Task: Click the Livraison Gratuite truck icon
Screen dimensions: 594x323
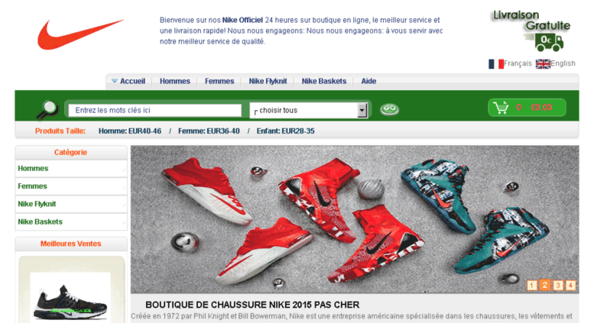Action: click(x=549, y=42)
